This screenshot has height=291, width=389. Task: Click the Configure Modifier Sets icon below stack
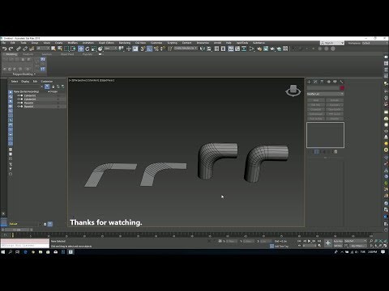336,152
